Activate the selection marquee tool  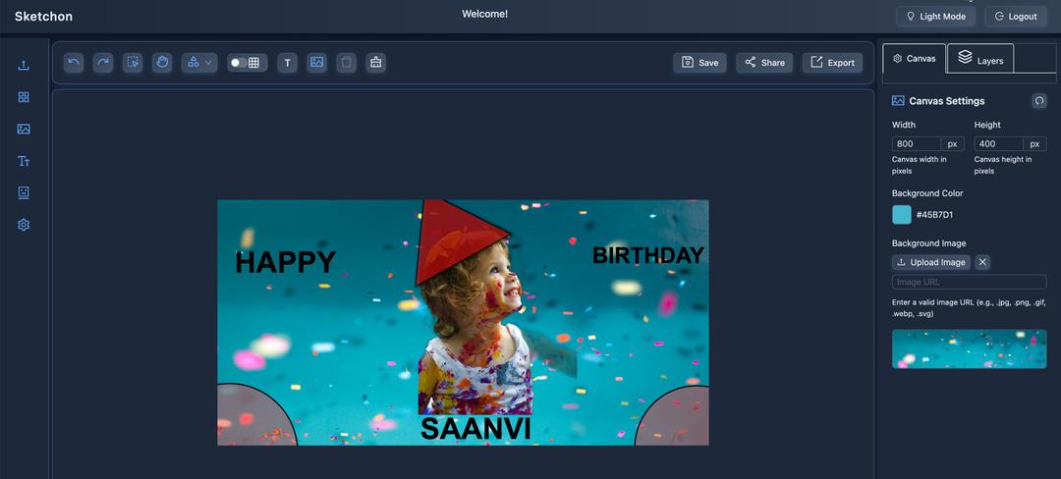click(133, 62)
